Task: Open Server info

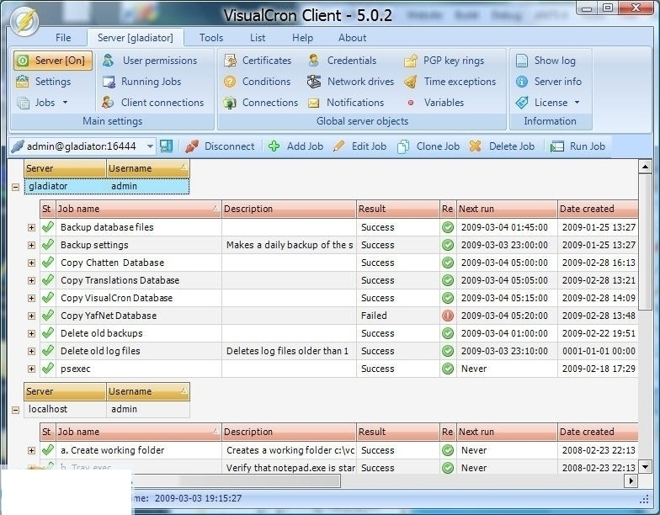Action: [x=549, y=82]
